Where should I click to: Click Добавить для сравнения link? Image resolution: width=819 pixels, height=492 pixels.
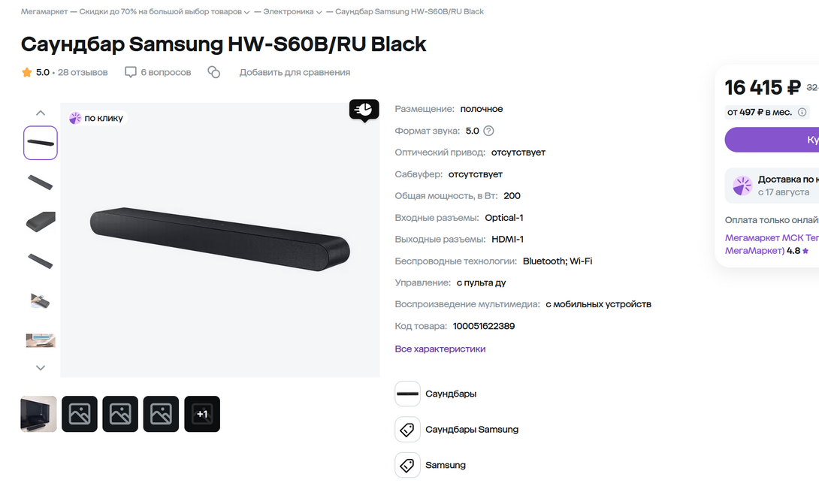pyautogui.click(x=295, y=72)
